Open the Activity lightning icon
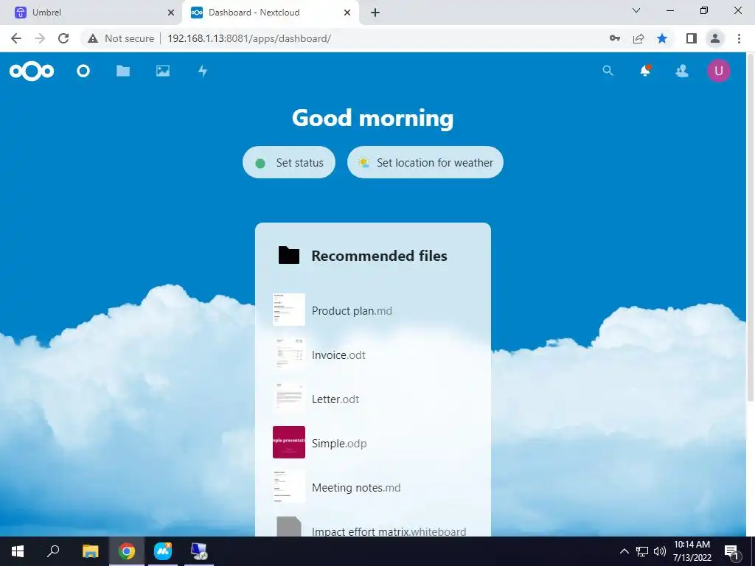Viewport: 755px width, 566px height. coord(203,71)
